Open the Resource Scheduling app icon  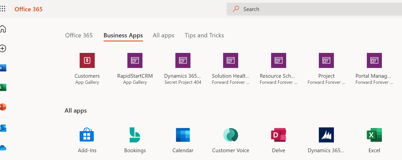[x=279, y=60]
